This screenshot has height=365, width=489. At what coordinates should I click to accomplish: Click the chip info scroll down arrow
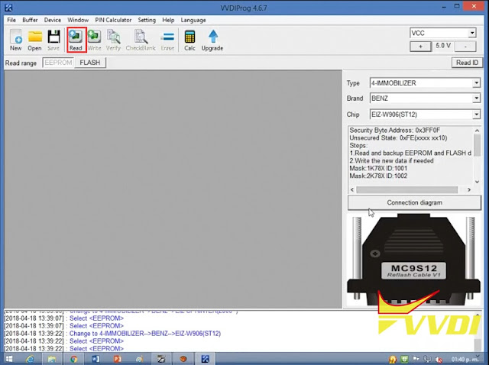coord(477,182)
